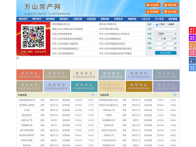
Task: Open 出租房源 navigation item
Action: coord(91,19)
